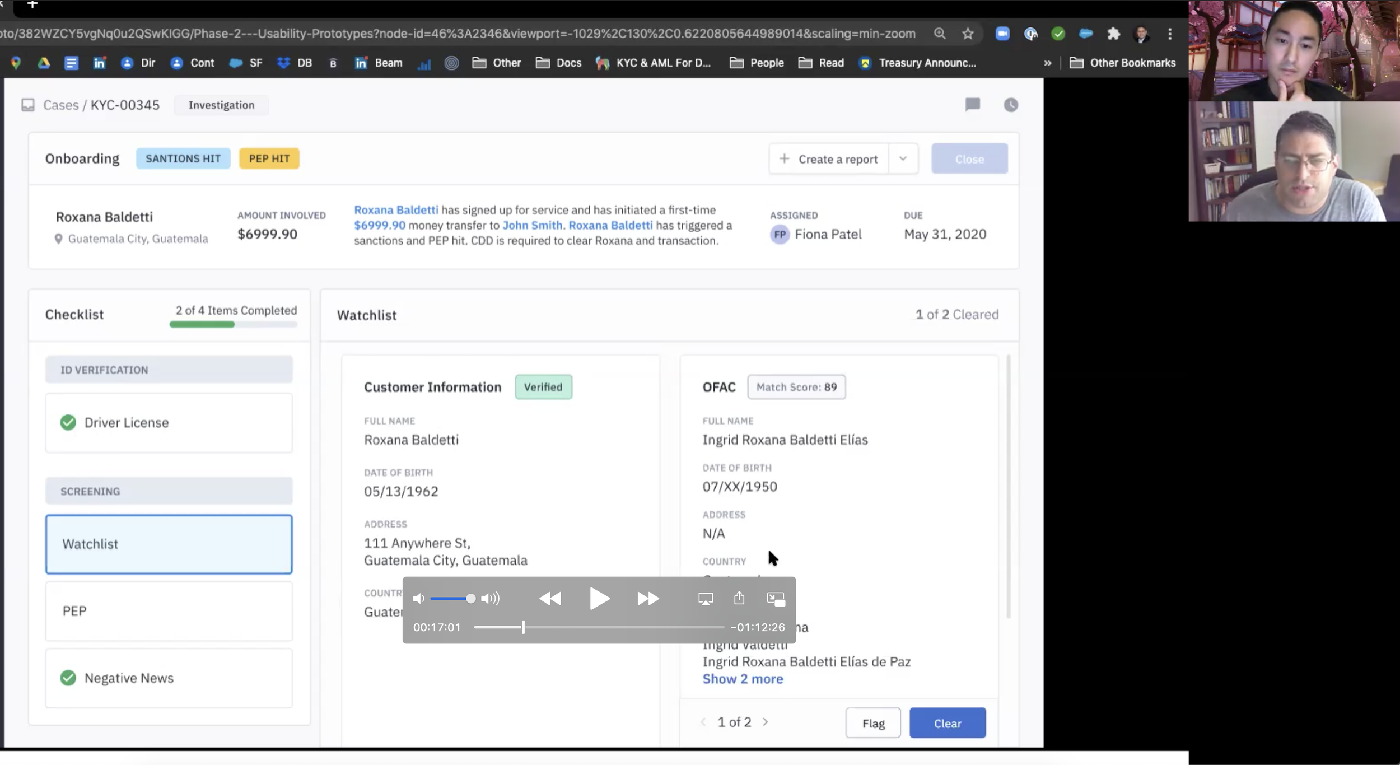Go to next OFAC match with the chevron
1400x765 pixels.
tap(766, 722)
